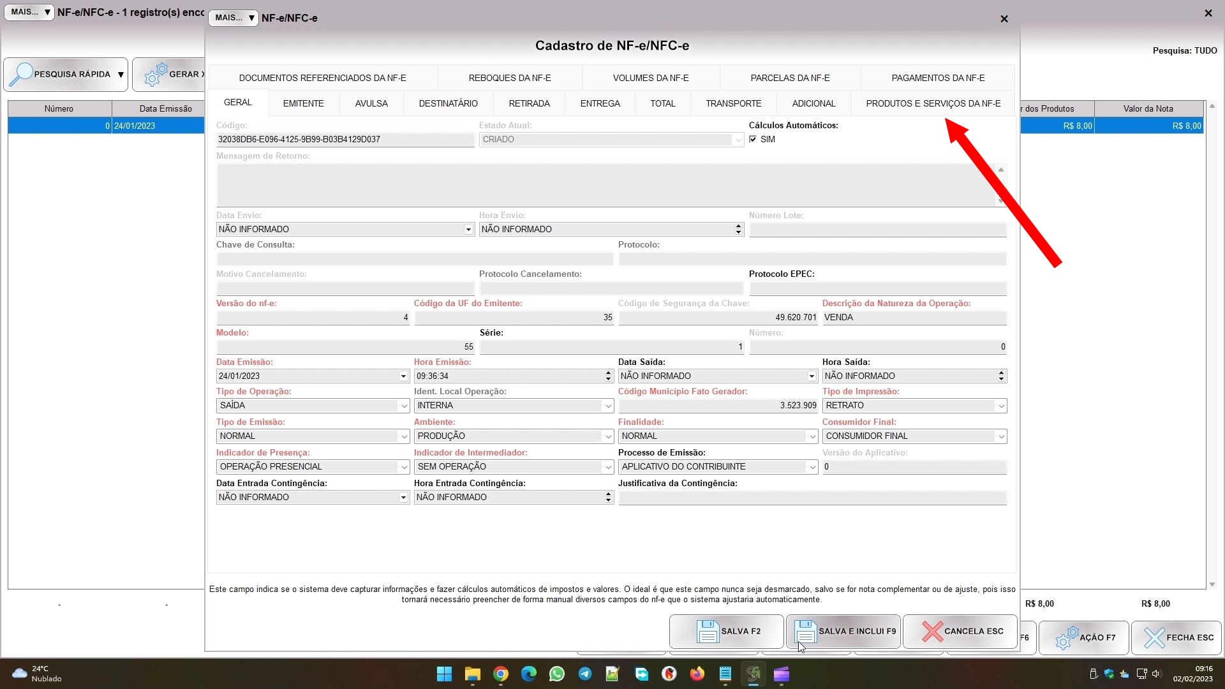Click the CANCELA ESC button
The height and width of the screenshot is (689, 1225).
(960, 632)
